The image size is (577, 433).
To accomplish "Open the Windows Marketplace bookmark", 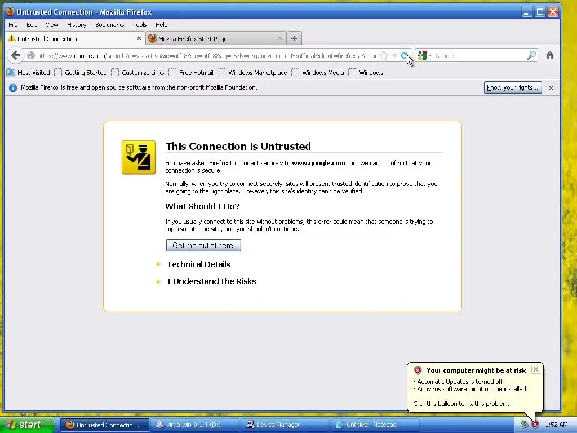I will [252, 73].
